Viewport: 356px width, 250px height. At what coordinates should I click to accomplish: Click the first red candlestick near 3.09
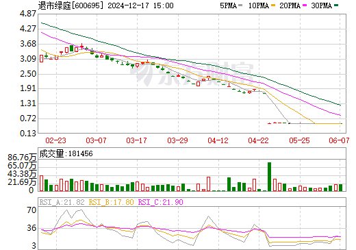click(x=41, y=58)
